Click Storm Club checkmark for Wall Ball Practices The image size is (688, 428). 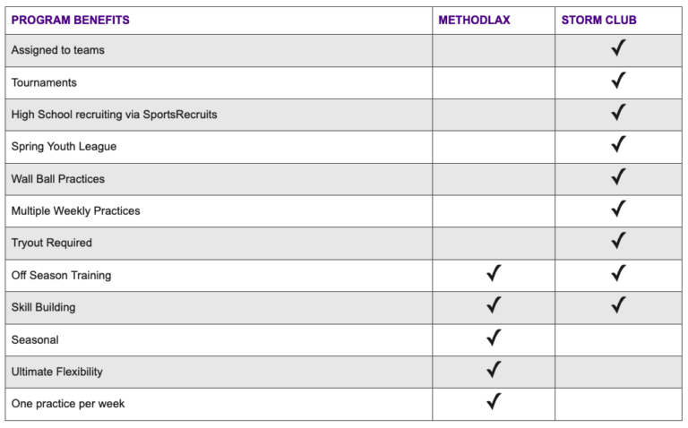tap(617, 177)
